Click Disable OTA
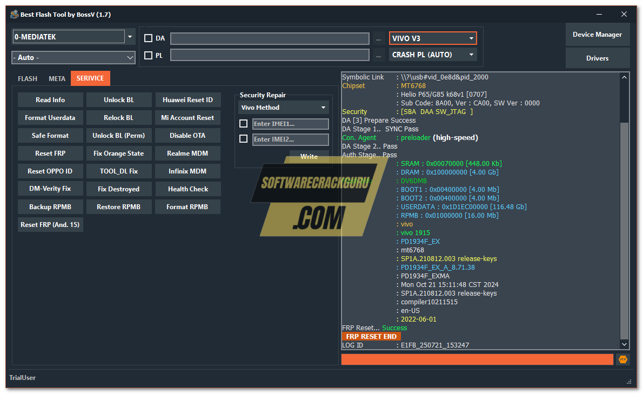The height and width of the screenshot is (394, 643). [187, 135]
